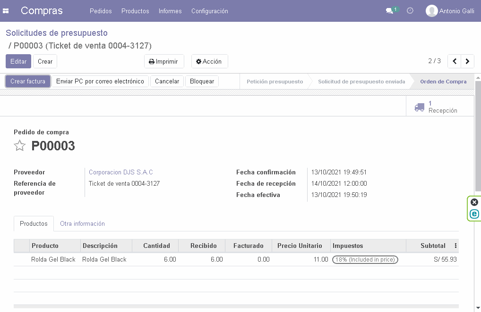The height and width of the screenshot is (312, 481).
Task: Switch to the Productos tab
Action: (34, 223)
